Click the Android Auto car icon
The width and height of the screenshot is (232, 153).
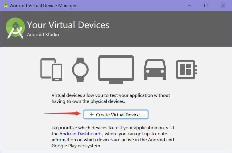click(x=155, y=70)
